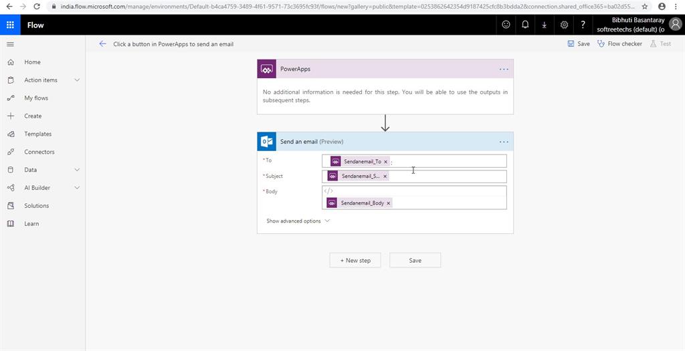The height and width of the screenshot is (351, 685).
Task: Expand Show advanced options
Action: [298, 221]
